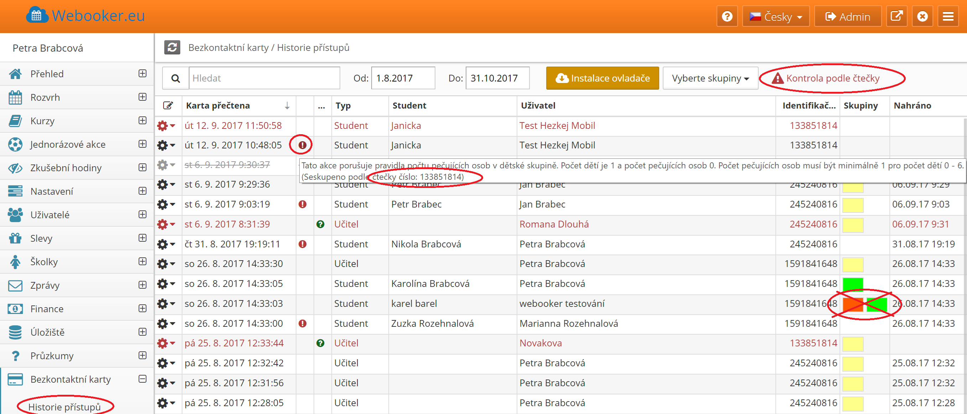Click the help question mark icon

click(727, 16)
